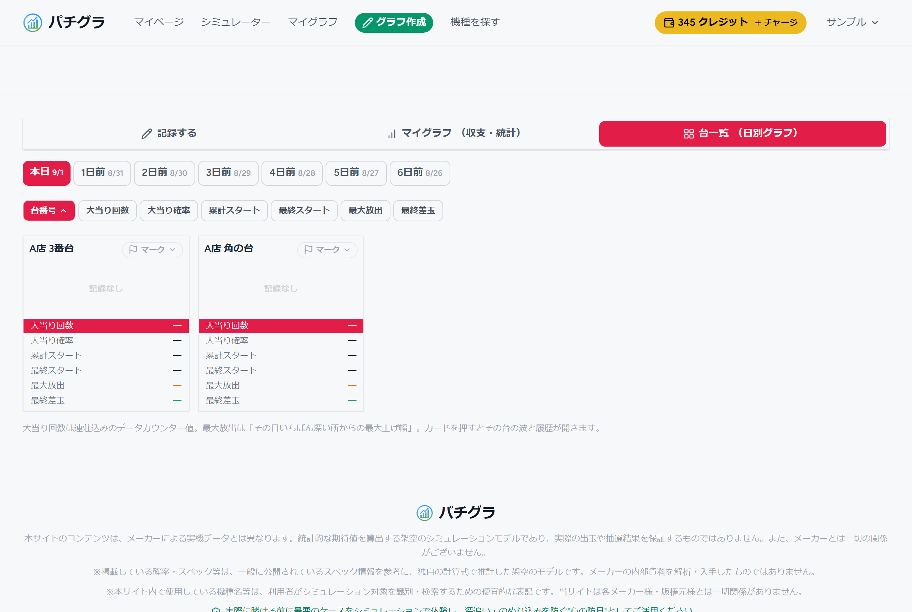Sort by 累計スタート chip

point(234,211)
